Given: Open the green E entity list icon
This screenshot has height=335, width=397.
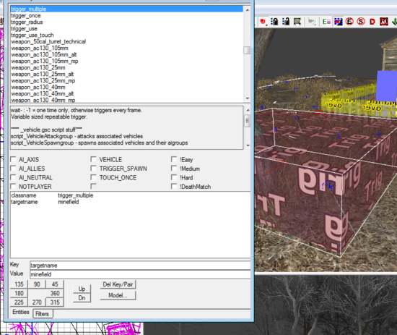Looking at the screenshot, I should click(x=326, y=22).
